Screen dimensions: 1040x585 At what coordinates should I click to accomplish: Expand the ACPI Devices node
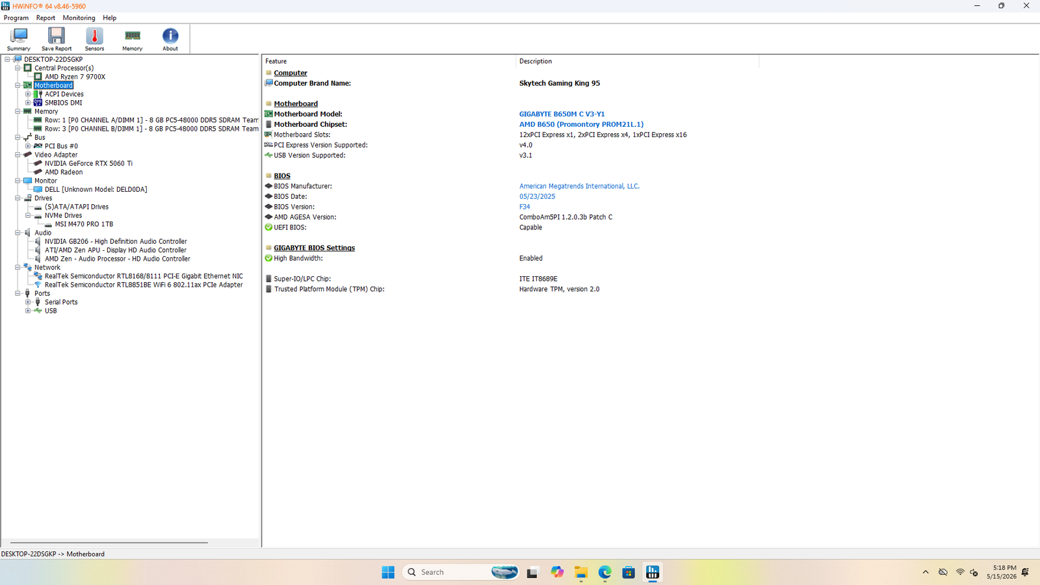pos(28,94)
